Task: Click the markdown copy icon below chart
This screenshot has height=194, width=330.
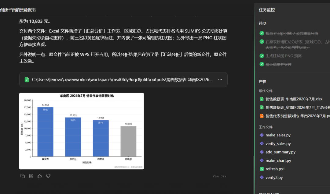Action: pos(31,176)
